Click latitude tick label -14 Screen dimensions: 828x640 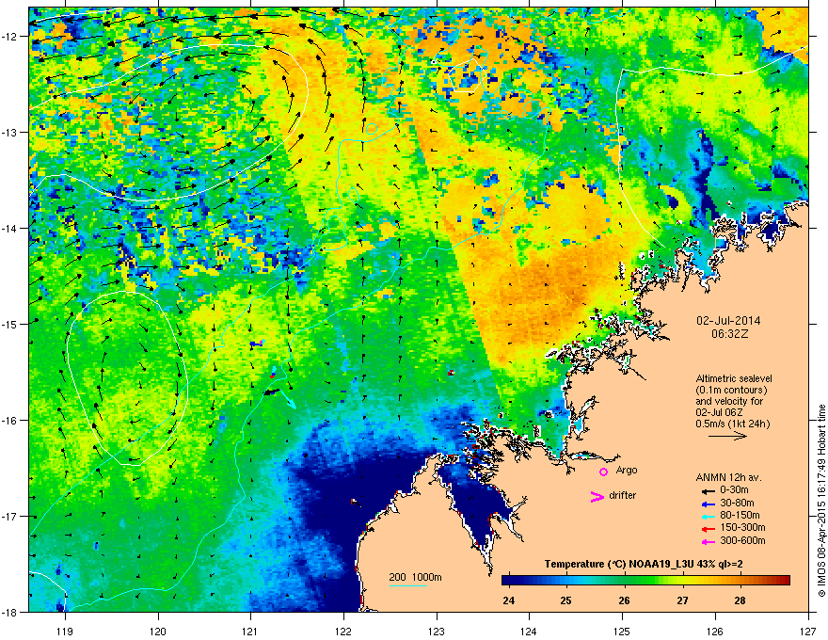pyautogui.click(x=9, y=229)
